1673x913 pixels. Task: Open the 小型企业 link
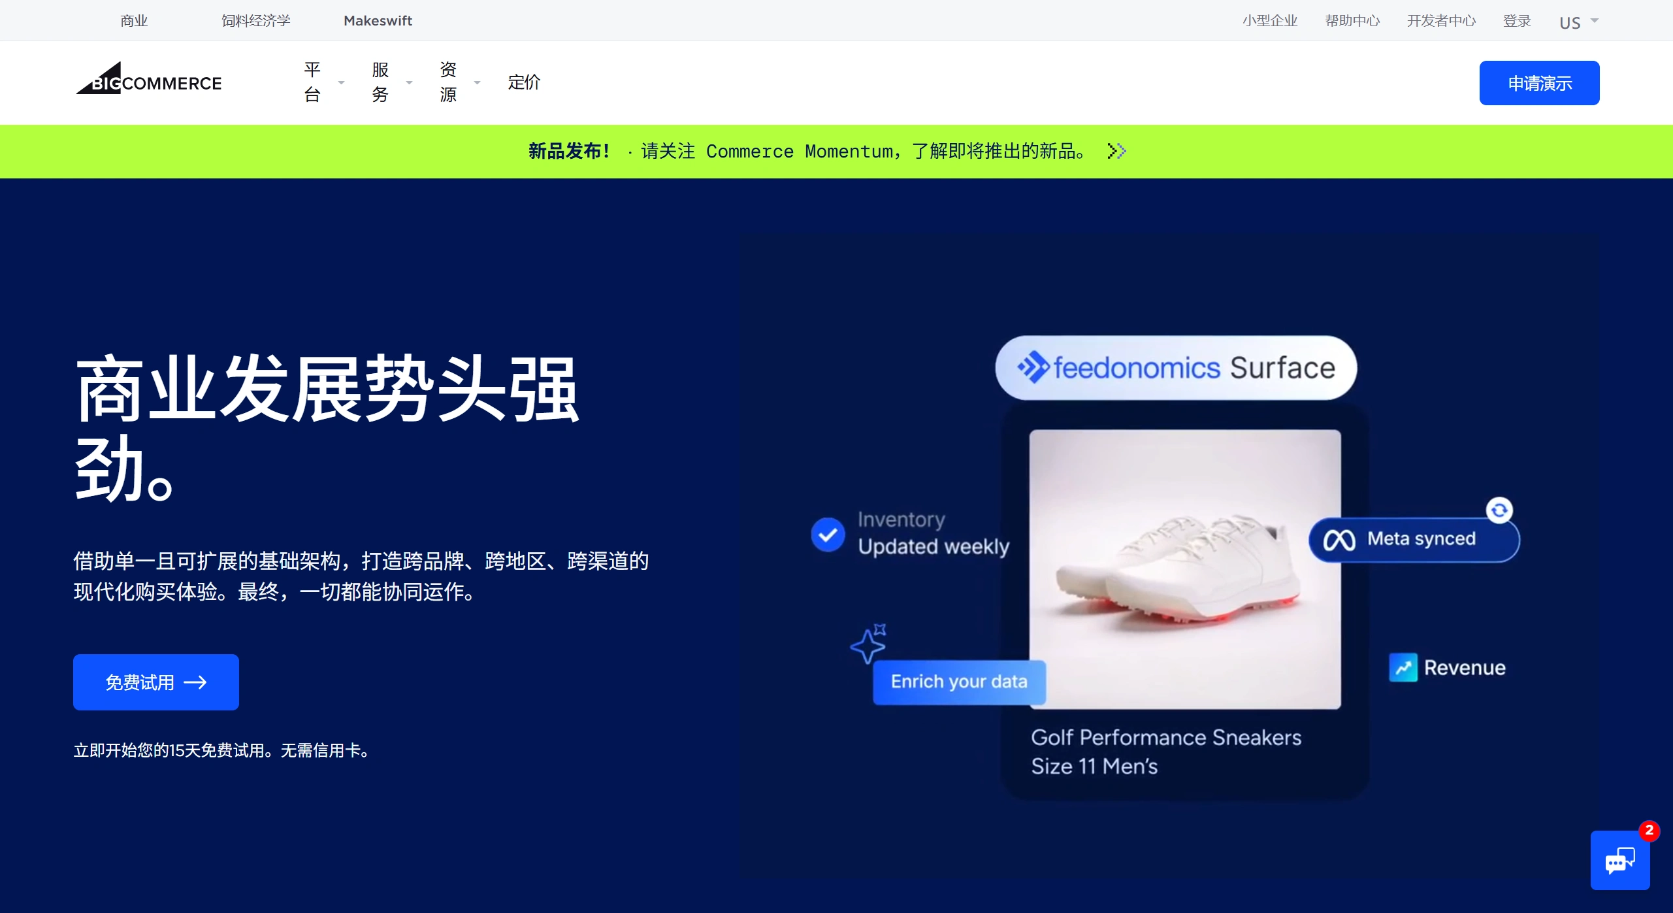coord(1270,21)
